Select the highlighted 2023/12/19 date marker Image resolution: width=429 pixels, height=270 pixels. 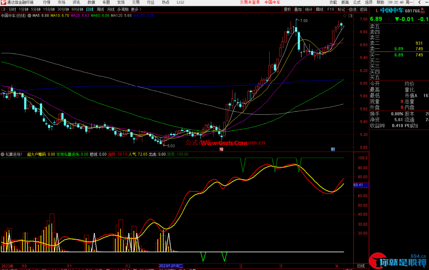(x=171, y=266)
